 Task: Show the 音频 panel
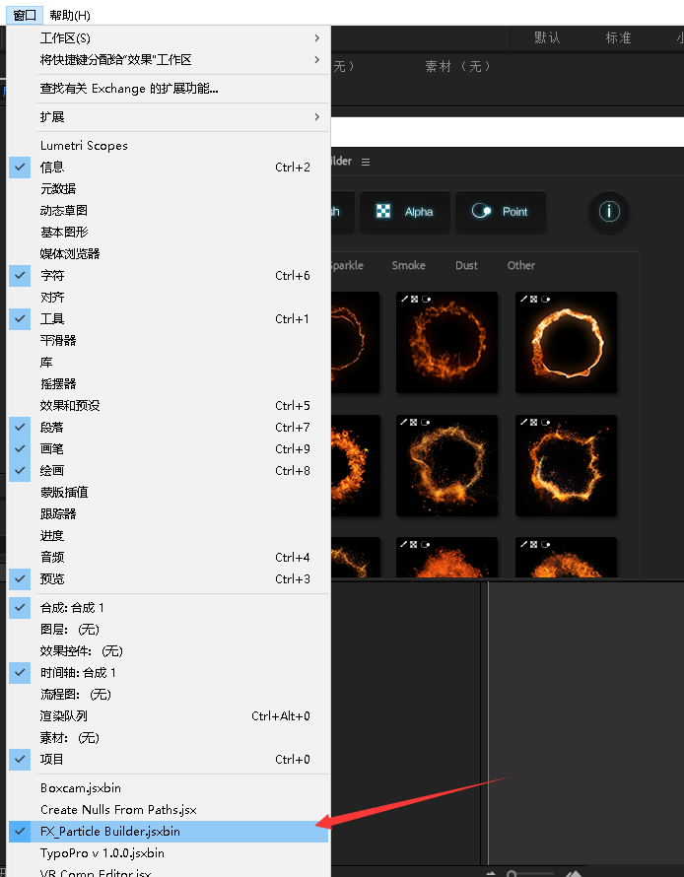[169, 557]
